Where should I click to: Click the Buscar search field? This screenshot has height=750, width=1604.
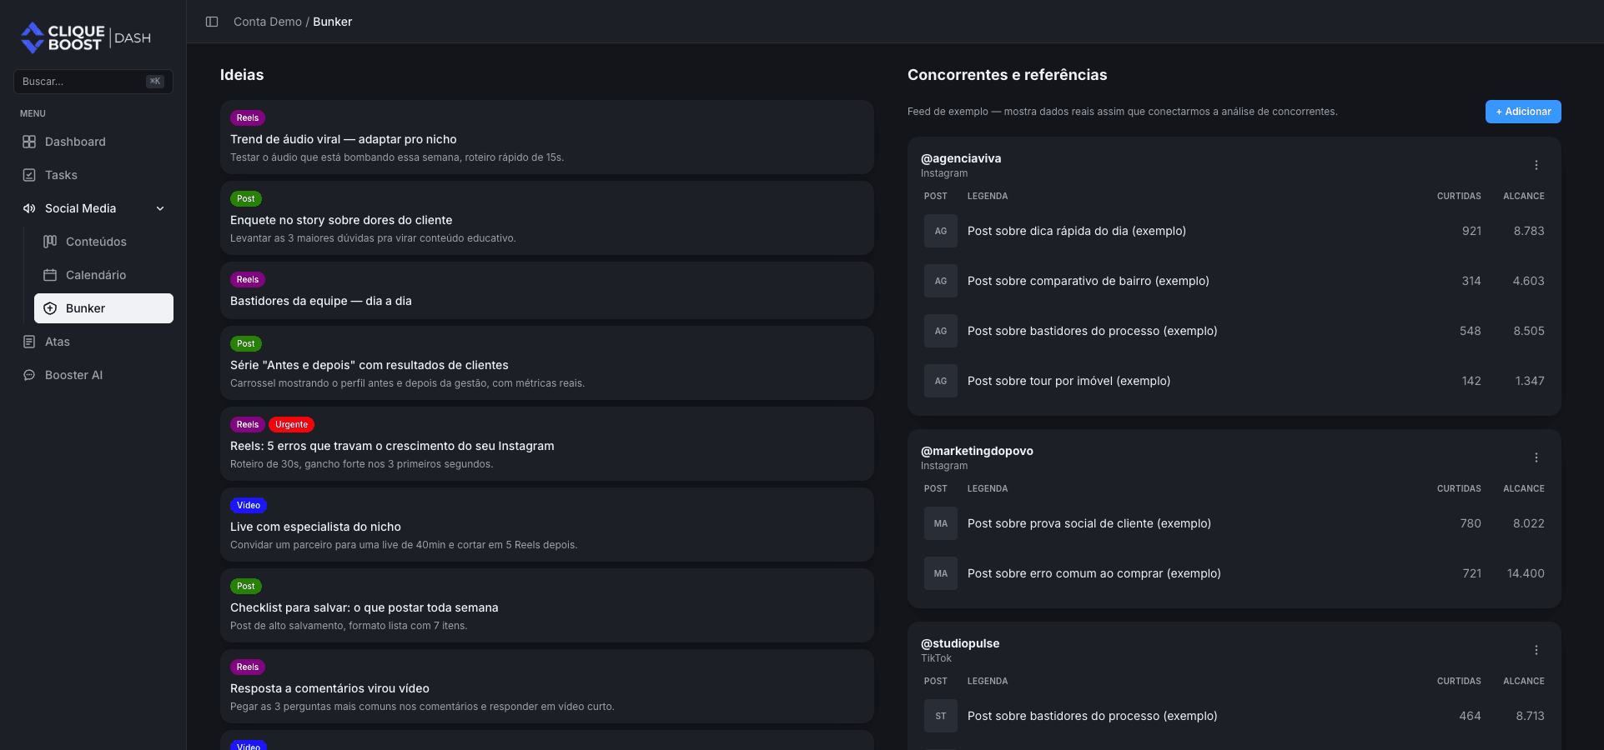pyautogui.click(x=93, y=82)
